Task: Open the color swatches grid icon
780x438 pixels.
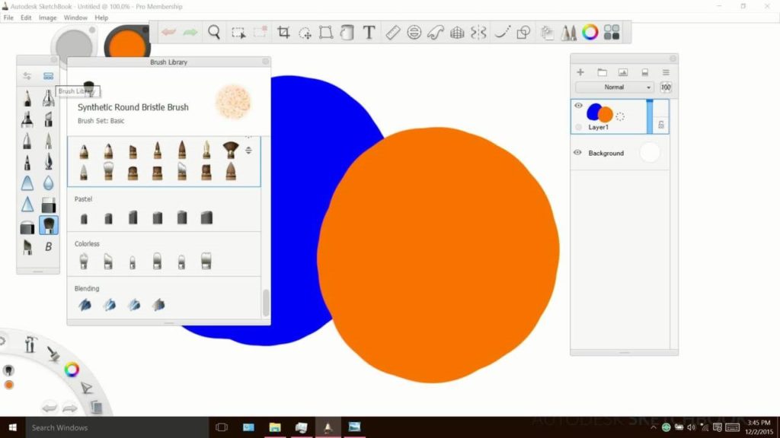Action: tap(612, 32)
